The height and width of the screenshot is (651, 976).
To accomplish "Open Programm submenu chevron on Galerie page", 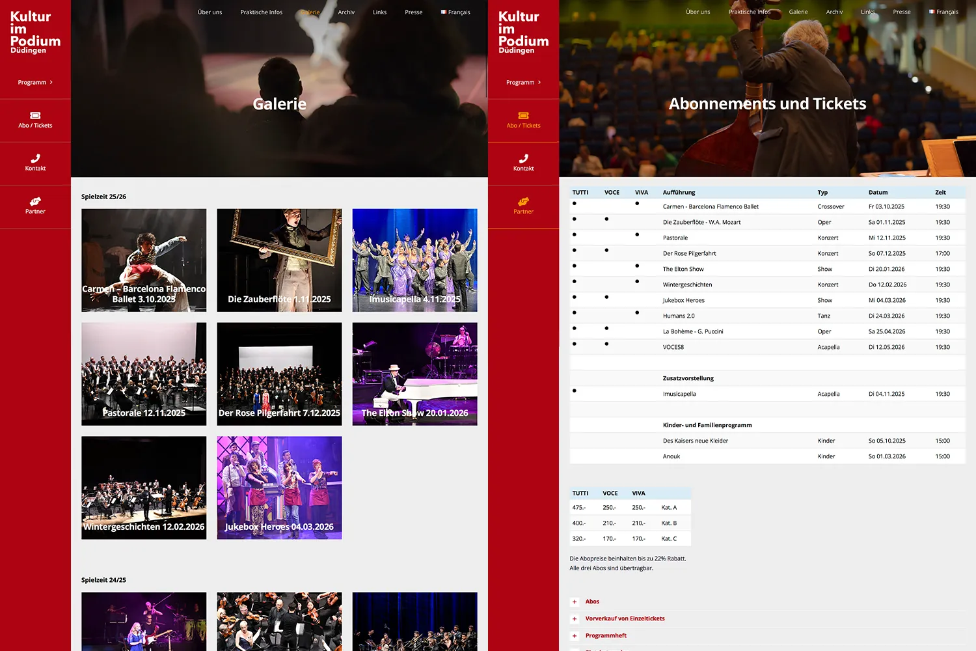I will [x=51, y=83].
